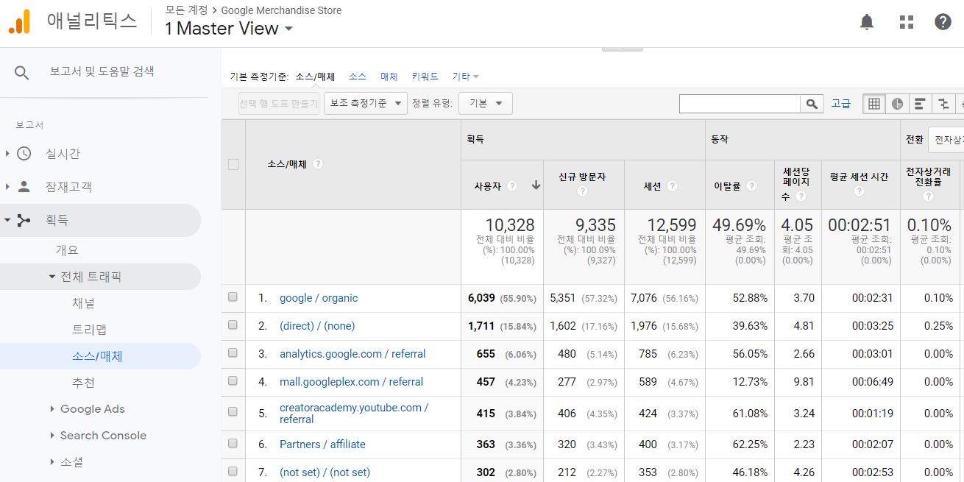The width and height of the screenshot is (964, 482).
Task: Expand the 잠재고객 section
Action: point(7,187)
